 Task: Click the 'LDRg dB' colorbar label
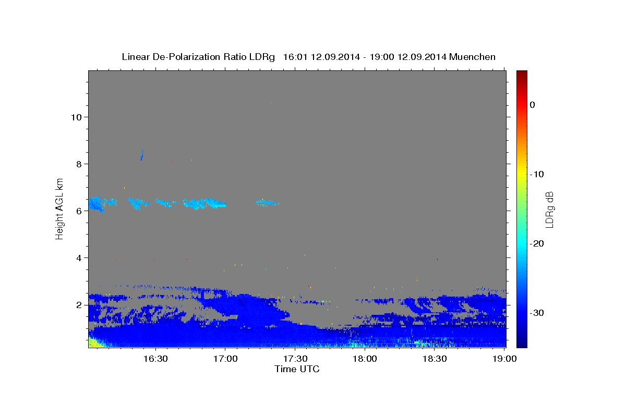549,210
